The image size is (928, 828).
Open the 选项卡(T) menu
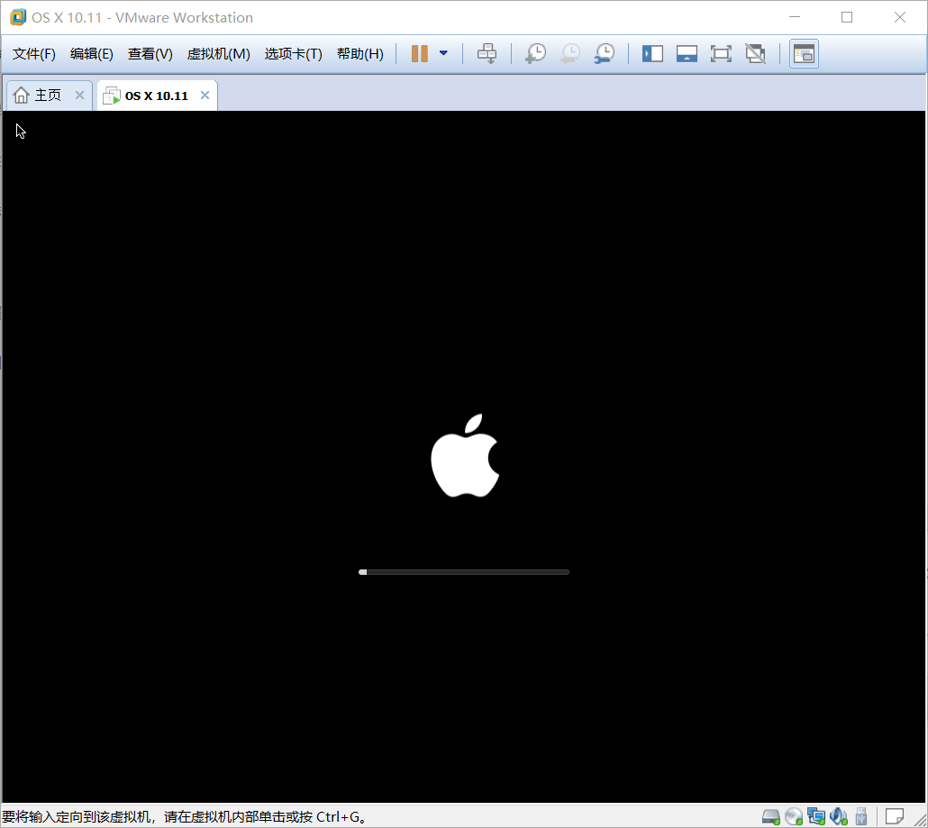click(293, 54)
